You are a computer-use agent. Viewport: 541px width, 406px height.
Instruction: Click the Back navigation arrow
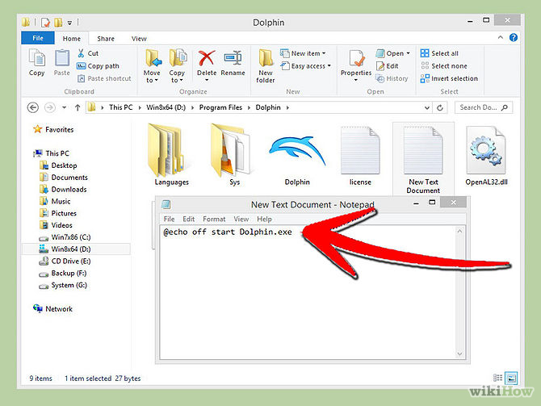(33, 107)
